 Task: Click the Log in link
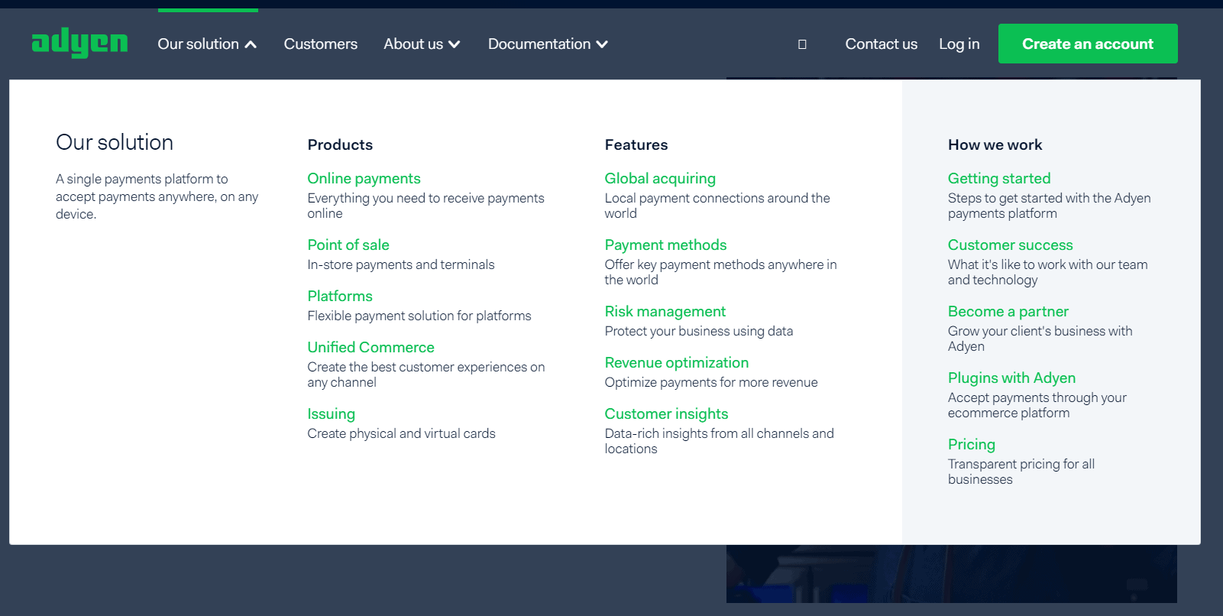pos(959,44)
